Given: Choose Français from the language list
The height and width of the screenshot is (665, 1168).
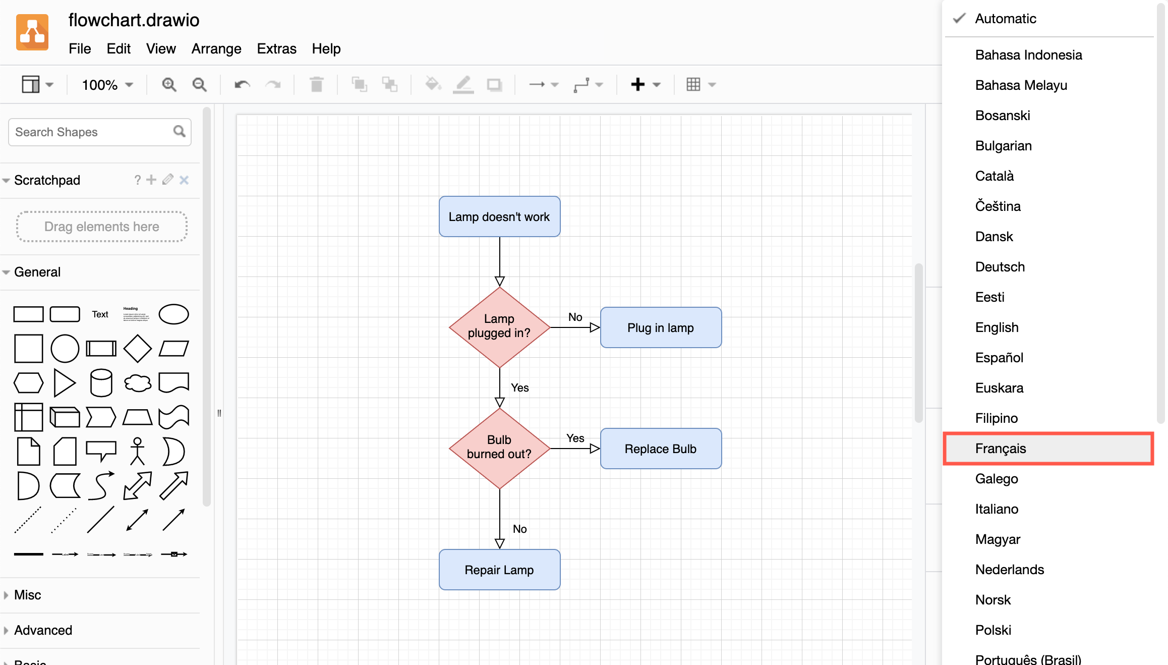Looking at the screenshot, I should click(1000, 449).
